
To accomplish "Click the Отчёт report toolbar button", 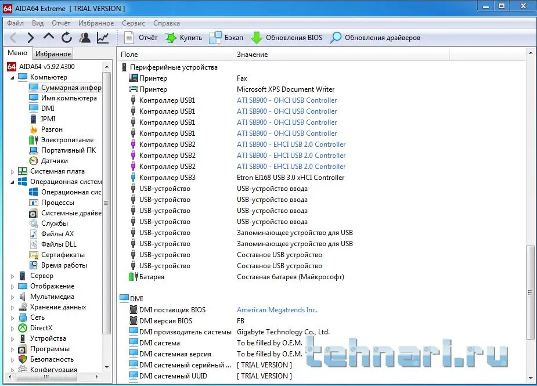I will (141, 38).
